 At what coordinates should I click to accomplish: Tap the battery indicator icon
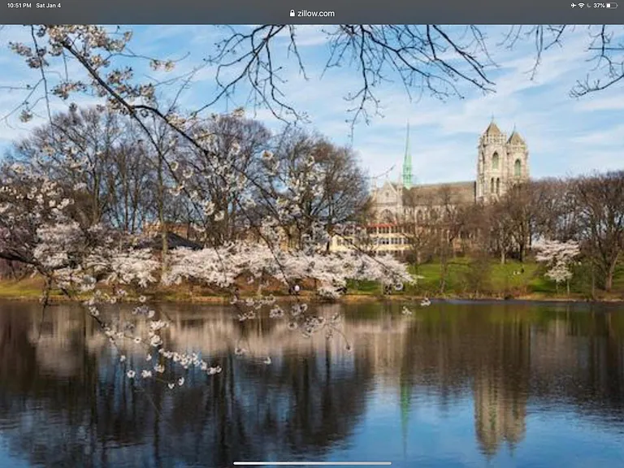612,6
